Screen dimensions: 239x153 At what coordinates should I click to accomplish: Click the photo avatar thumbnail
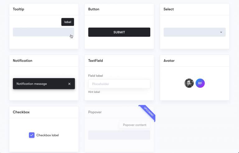pyautogui.click(x=189, y=83)
